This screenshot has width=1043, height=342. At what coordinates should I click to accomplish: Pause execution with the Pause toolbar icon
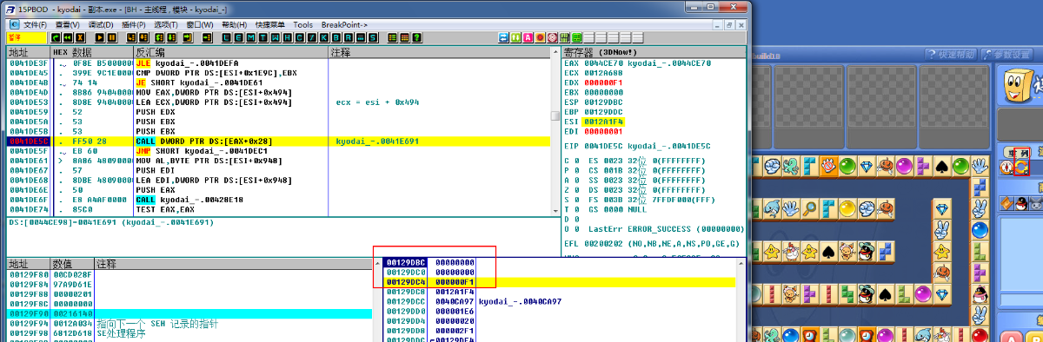(x=112, y=37)
